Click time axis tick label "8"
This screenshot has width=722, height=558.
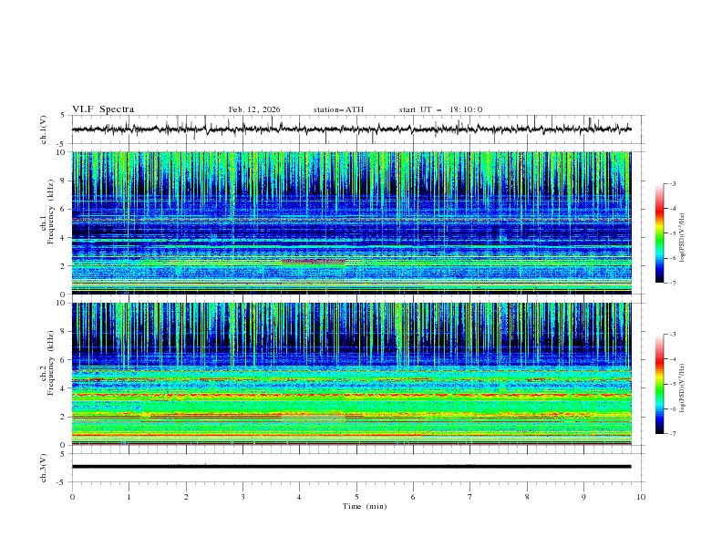pyautogui.click(x=527, y=497)
